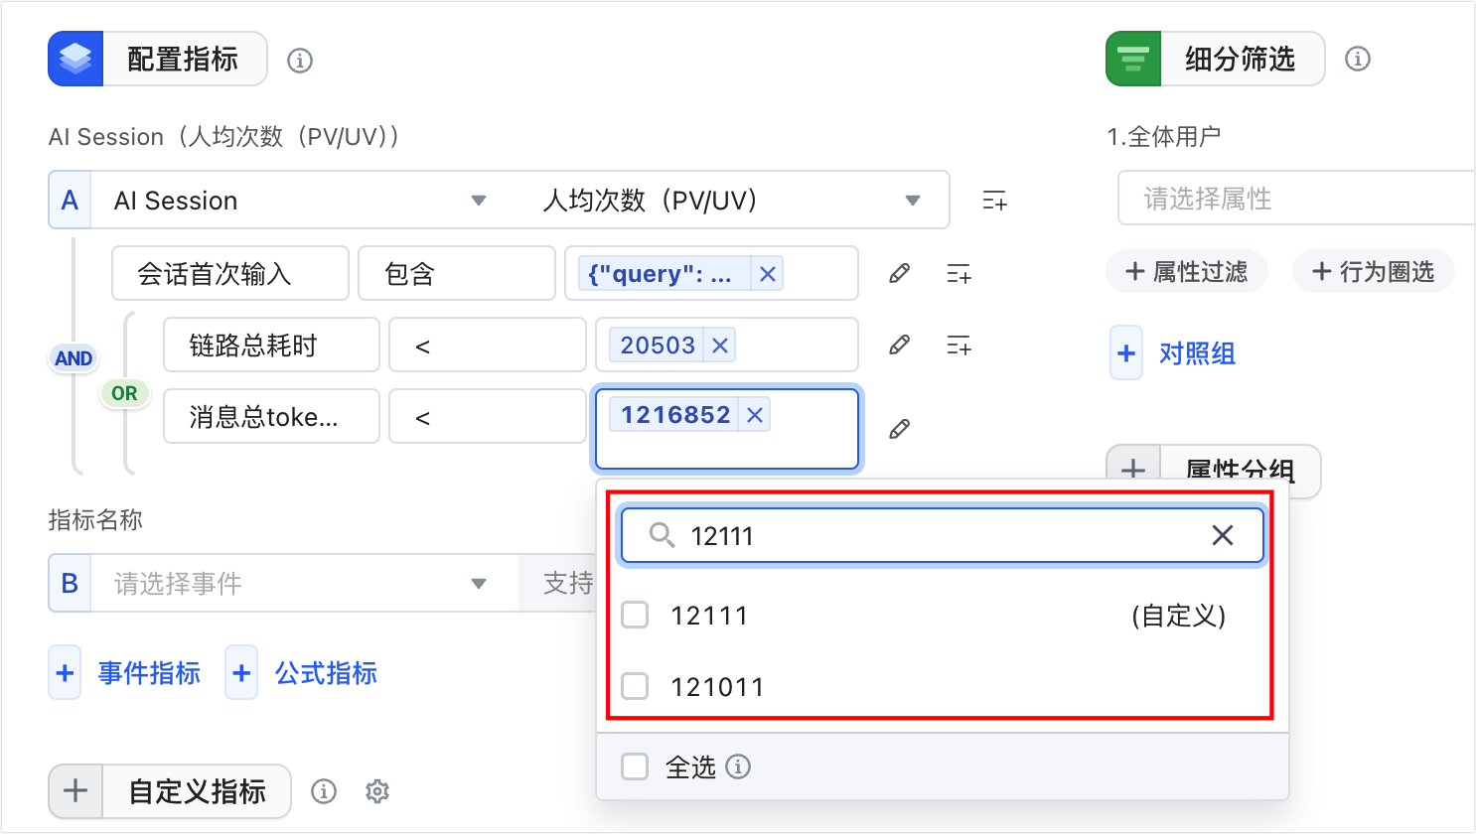Click the search magnifier icon in dropdown

tap(662, 536)
